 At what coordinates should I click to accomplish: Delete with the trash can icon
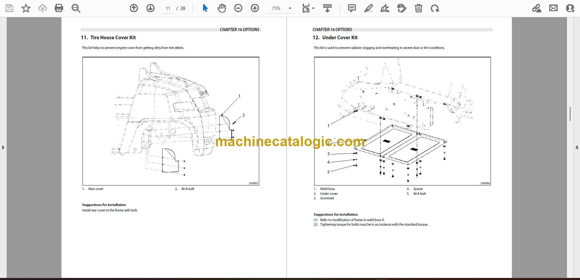(x=418, y=8)
